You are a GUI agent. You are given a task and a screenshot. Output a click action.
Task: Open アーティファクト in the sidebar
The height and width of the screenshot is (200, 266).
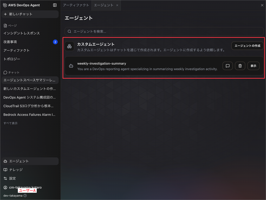(16, 50)
